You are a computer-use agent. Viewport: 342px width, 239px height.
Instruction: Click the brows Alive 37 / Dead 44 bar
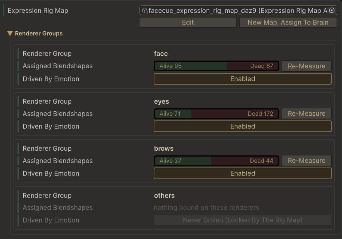pyautogui.click(x=216, y=161)
